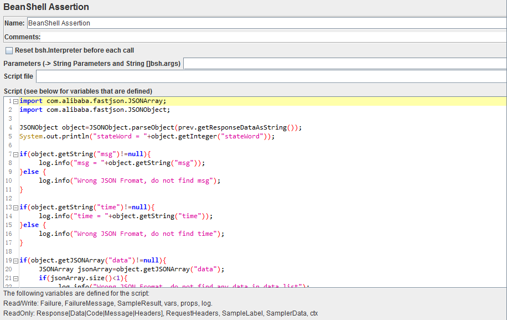Click the import JSONArray line in script
The image size is (507, 320).
(93, 101)
